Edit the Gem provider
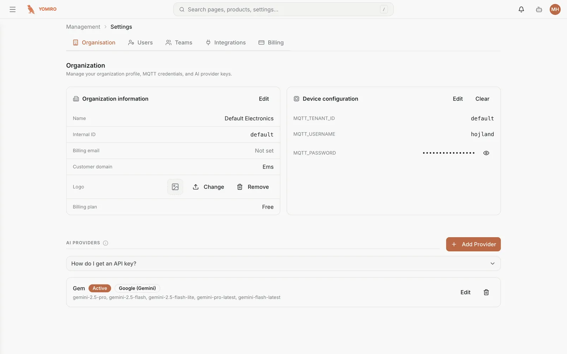Viewport: 567px width, 354px height. click(465, 292)
